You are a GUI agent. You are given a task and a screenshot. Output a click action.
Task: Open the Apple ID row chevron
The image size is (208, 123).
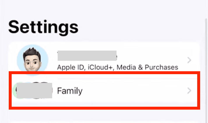pyautogui.click(x=189, y=60)
